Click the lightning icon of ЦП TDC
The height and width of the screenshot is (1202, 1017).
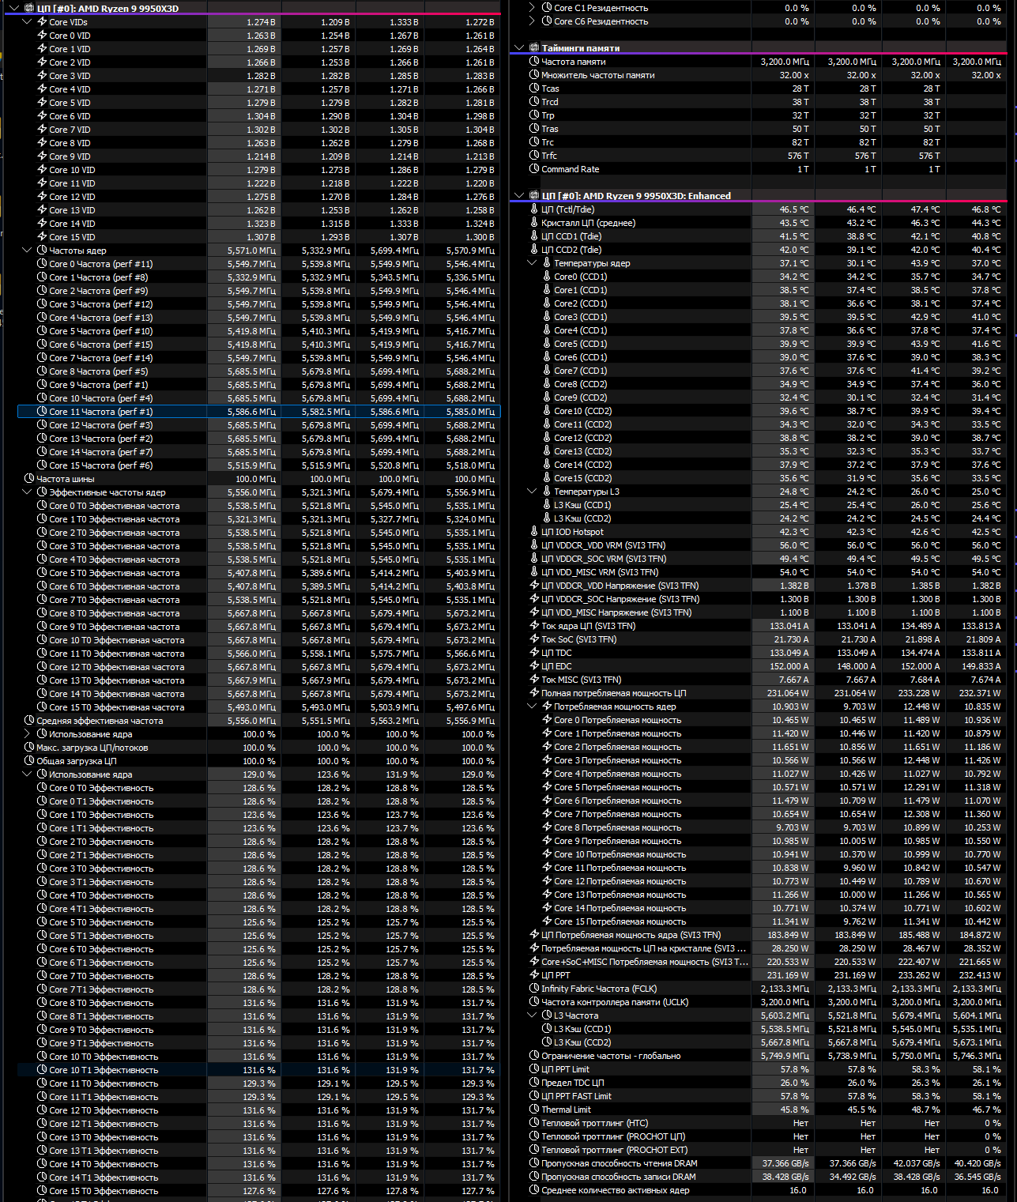[x=534, y=653]
